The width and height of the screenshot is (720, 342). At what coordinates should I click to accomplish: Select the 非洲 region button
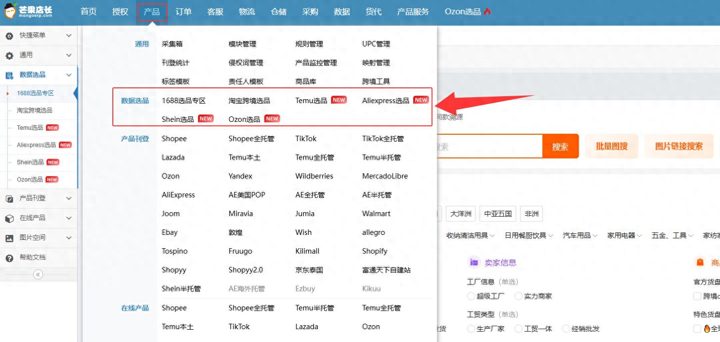[531, 214]
